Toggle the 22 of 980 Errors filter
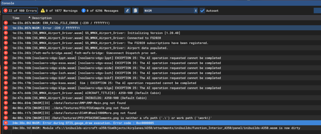 click(x=20, y=11)
